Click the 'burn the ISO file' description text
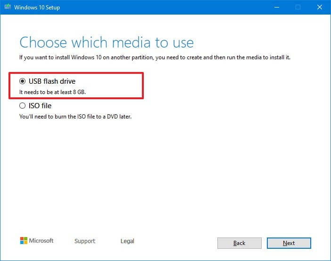The image size is (331, 261). [75, 116]
